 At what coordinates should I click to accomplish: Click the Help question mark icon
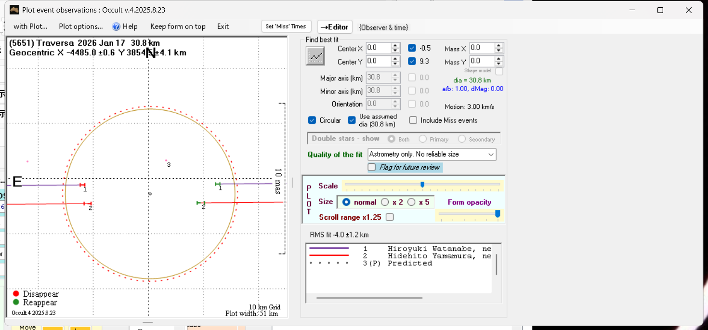[116, 26]
